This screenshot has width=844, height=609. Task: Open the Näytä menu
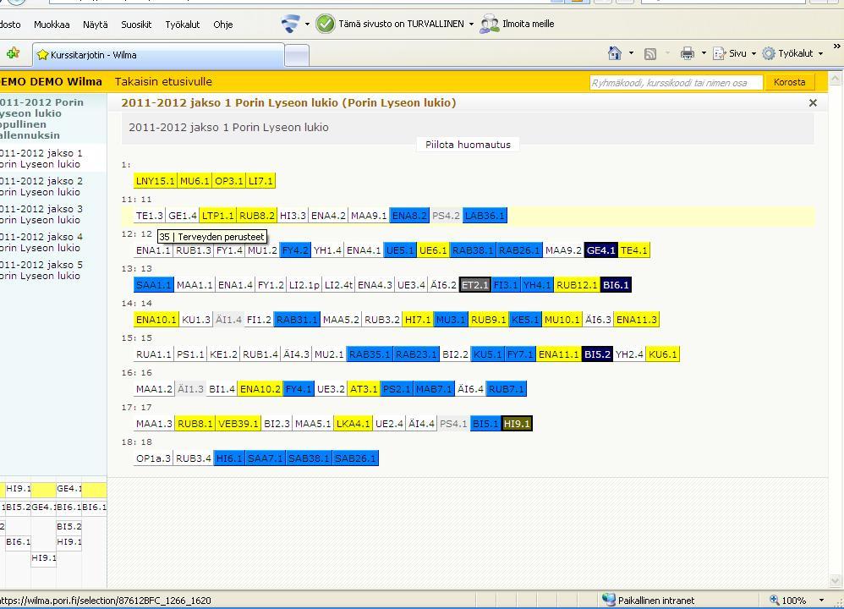pyautogui.click(x=96, y=25)
